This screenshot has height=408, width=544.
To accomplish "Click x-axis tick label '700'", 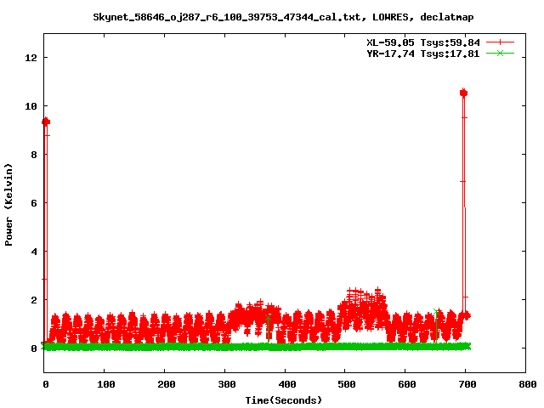I will click(467, 384).
